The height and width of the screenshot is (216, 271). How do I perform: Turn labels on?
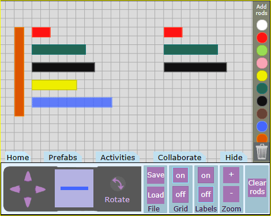206,175
